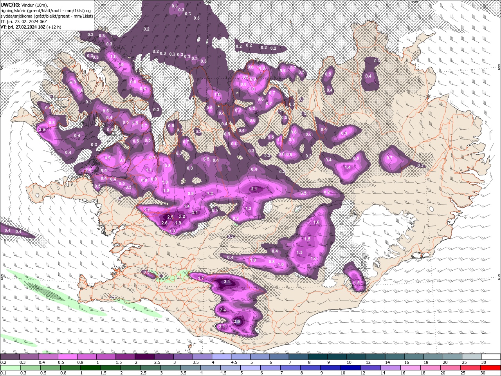Click the 'slydda/snjókoma' legend description line

pyautogui.click(x=47, y=16)
